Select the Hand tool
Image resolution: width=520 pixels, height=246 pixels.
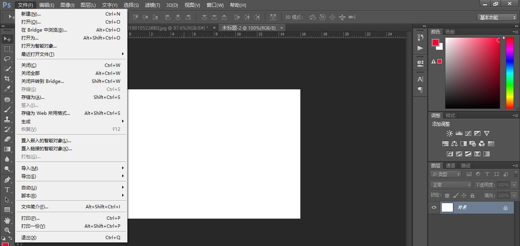pos(7,221)
